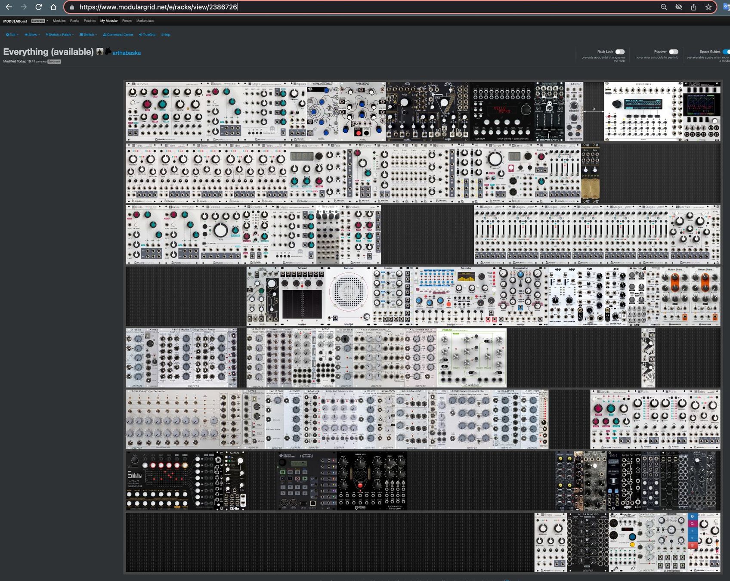The width and height of the screenshot is (730, 581).
Task: Select the Marbles module
Action: tap(691, 235)
